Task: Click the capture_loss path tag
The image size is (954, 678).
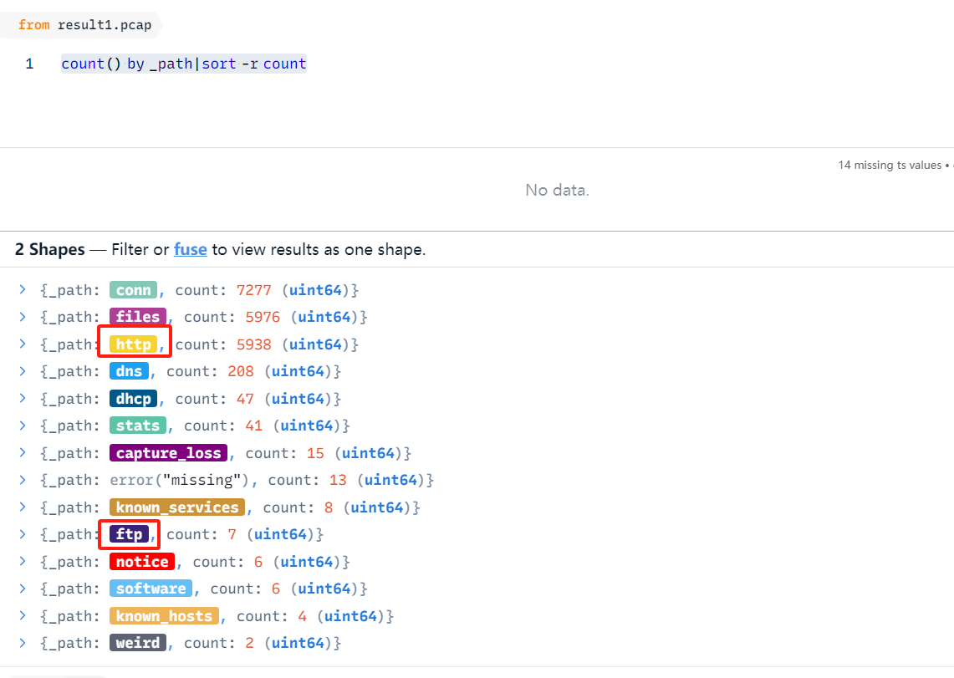Action: coord(168,453)
